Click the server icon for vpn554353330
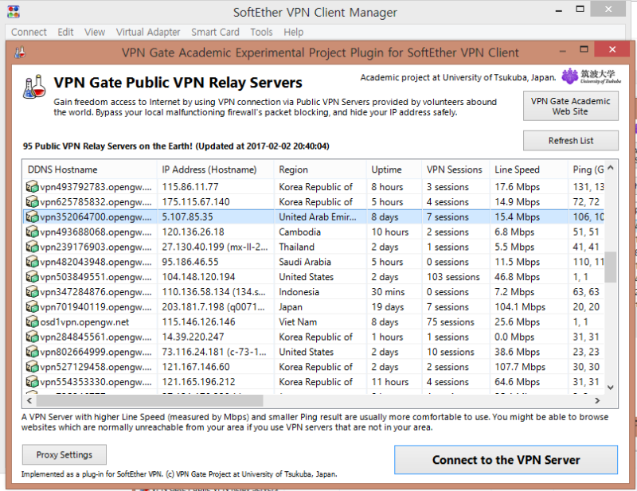The width and height of the screenshot is (637, 491). click(x=32, y=382)
